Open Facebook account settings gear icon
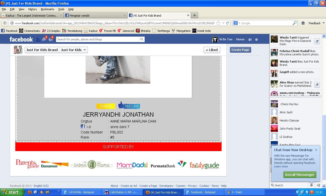 click(256, 40)
